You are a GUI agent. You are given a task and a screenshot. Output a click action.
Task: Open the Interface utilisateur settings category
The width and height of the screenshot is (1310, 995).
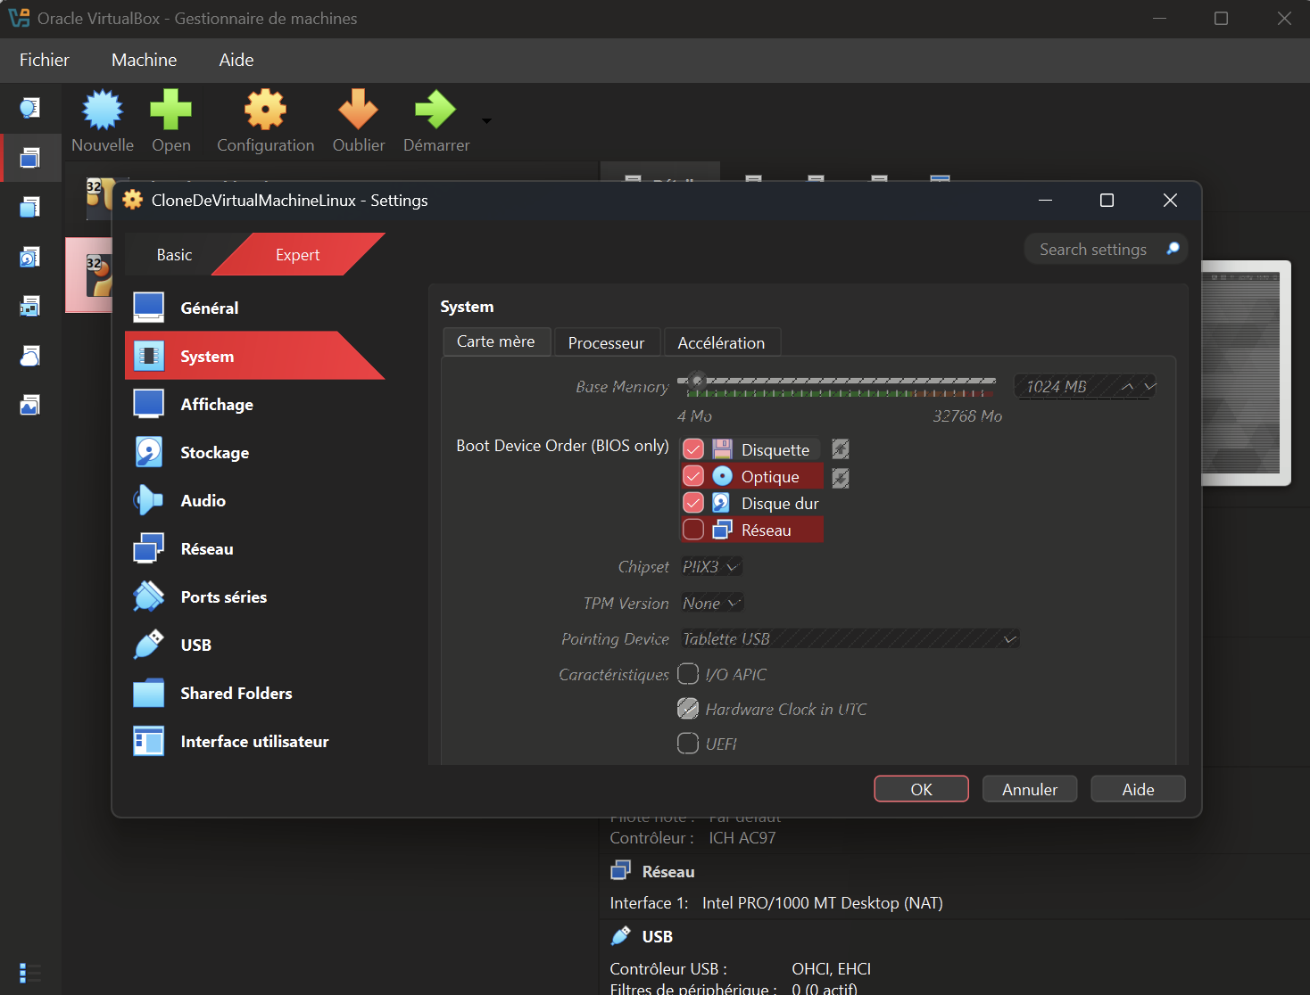pyautogui.click(x=254, y=741)
